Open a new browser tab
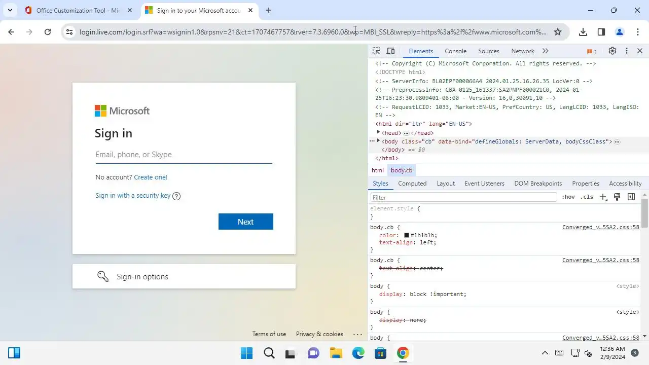Screen dimensions: 649x365 point(269,10)
